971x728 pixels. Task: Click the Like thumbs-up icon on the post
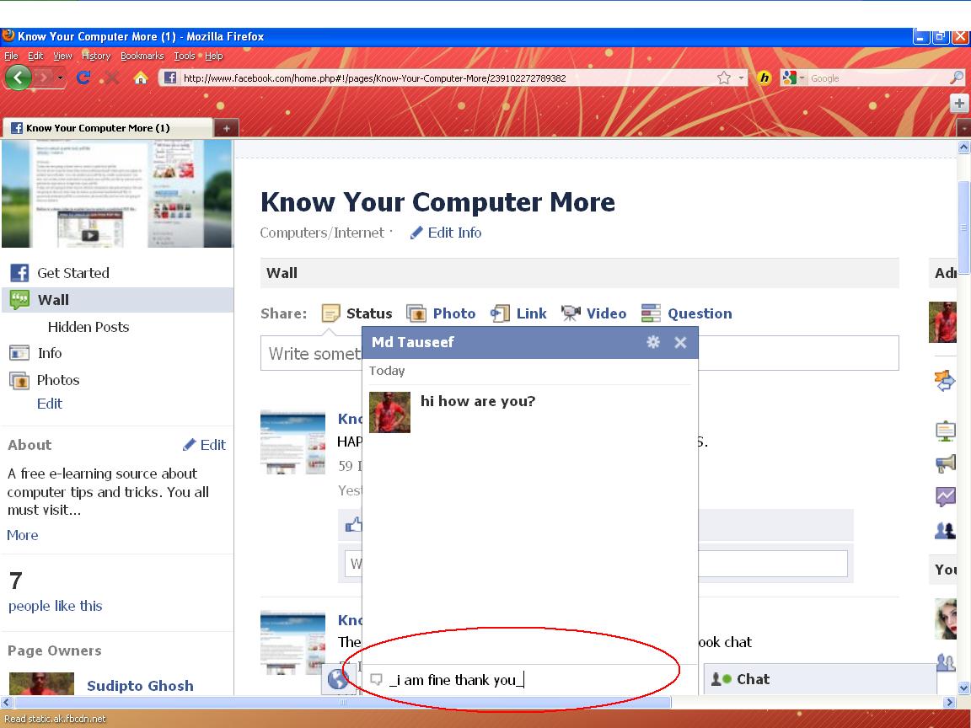tap(355, 524)
